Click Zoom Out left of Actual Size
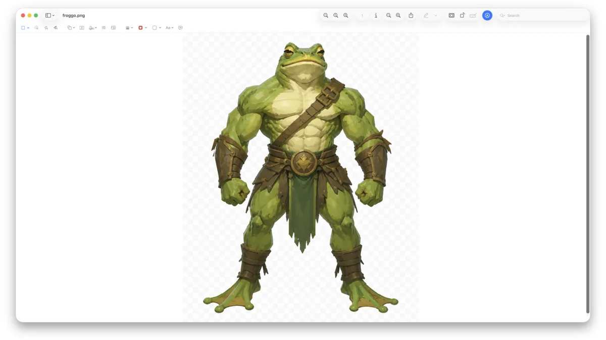The image size is (606, 340). (x=326, y=16)
